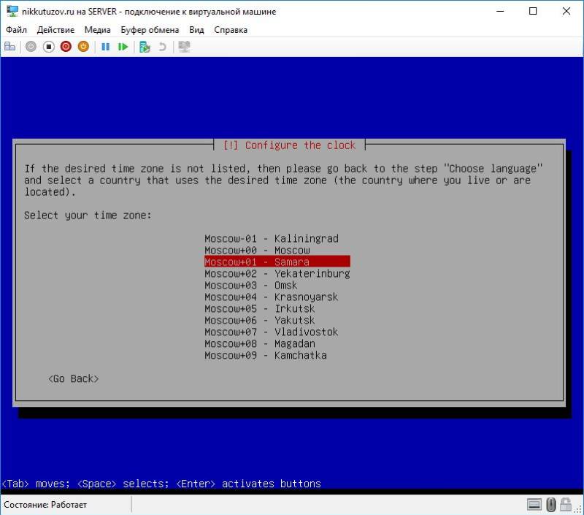Click the Revert arrow icon

point(162,46)
